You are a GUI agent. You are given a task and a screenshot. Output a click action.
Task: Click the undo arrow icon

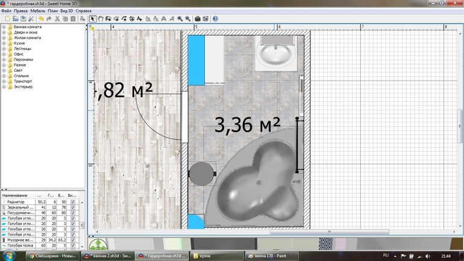tap(41, 19)
